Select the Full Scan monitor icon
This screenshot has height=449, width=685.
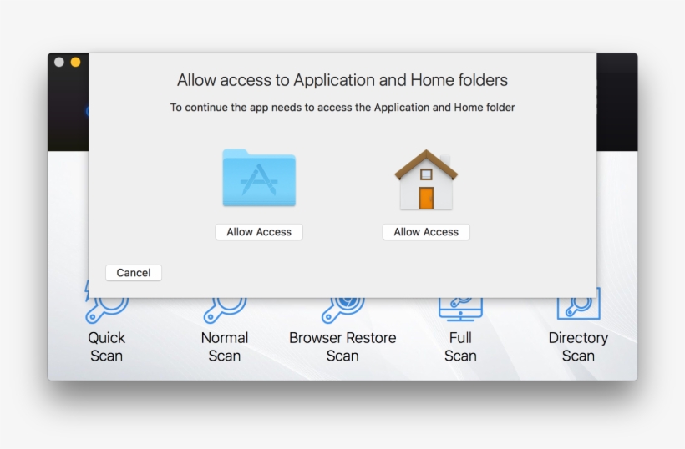(x=460, y=307)
